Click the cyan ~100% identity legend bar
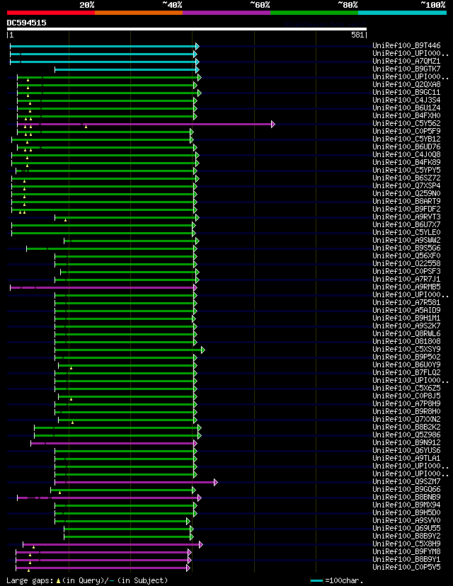Screen dimensions: 453x586 click(x=402, y=13)
